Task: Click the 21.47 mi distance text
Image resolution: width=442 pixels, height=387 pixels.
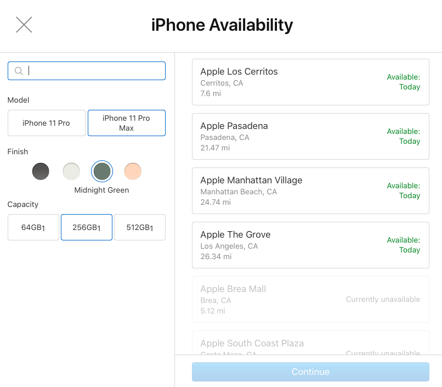Action: pyautogui.click(x=215, y=148)
